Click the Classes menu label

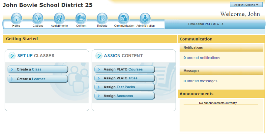38,26
